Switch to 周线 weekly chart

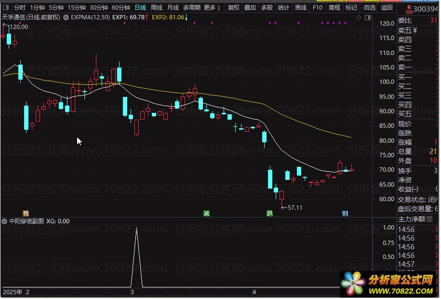pos(156,8)
